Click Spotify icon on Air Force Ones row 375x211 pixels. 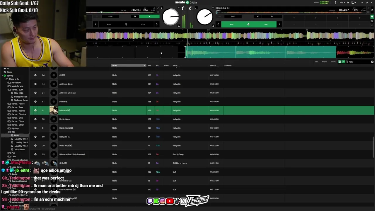pos(35,84)
